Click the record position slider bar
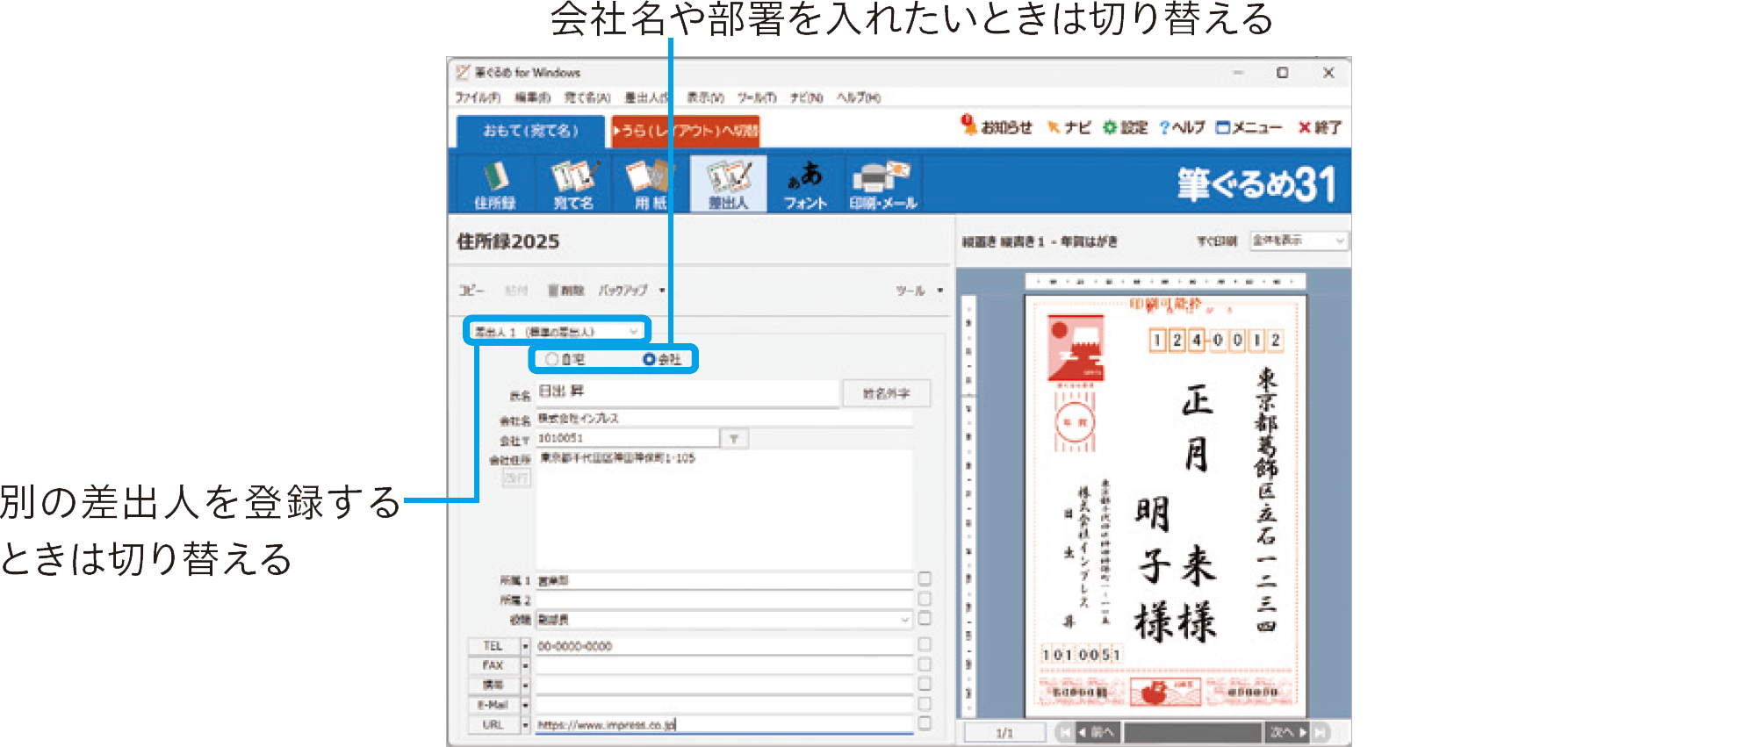 click(x=1191, y=732)
